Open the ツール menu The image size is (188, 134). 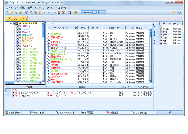coord(50,8)
